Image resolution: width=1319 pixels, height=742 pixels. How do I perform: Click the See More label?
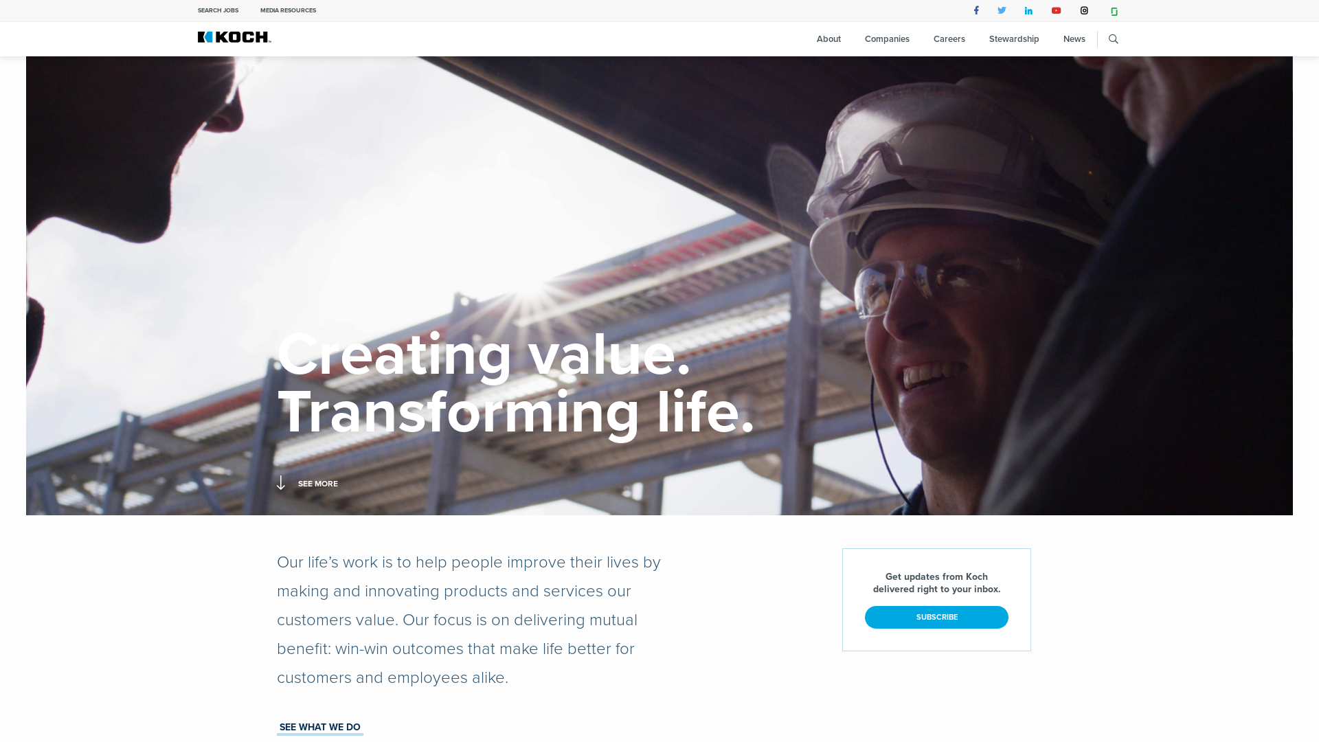coord(318,484)
